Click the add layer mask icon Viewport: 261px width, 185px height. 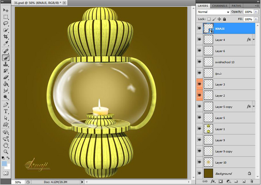click(x=220, y=181)
